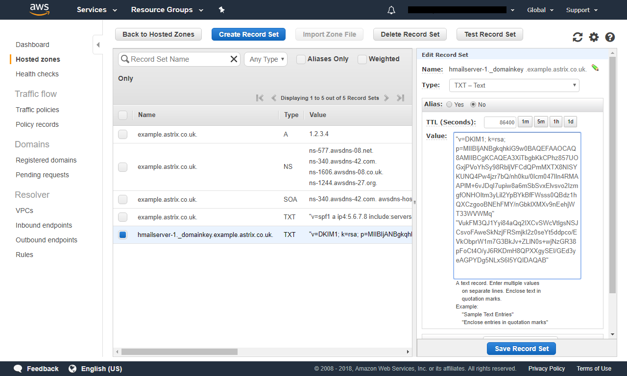Refresh the record set list
The image size is (627, 376).
tap(578, 37)
